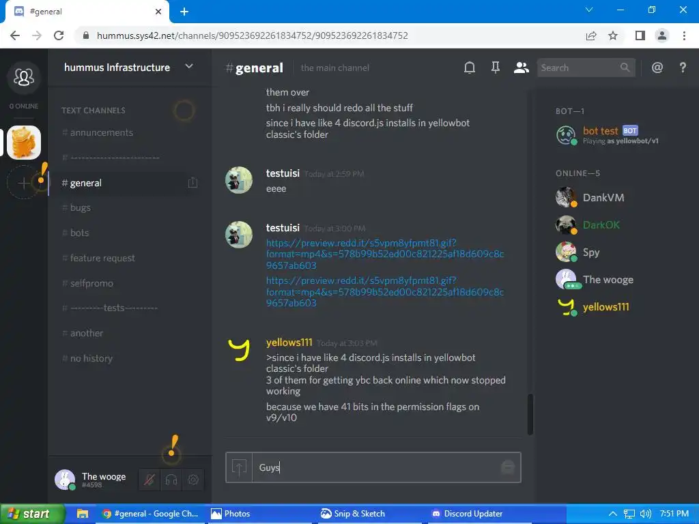Open volume control in system tray
The height and width of the screenshot is (524, 699).
coord(645,514)
